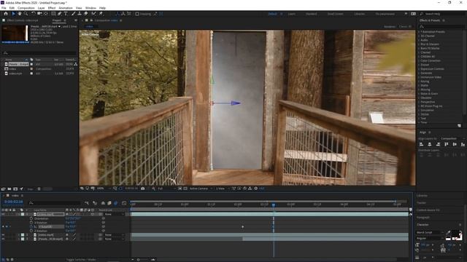Screen dimensions: 467x262
Task: Select the Eraser tool
Action: 86,14
